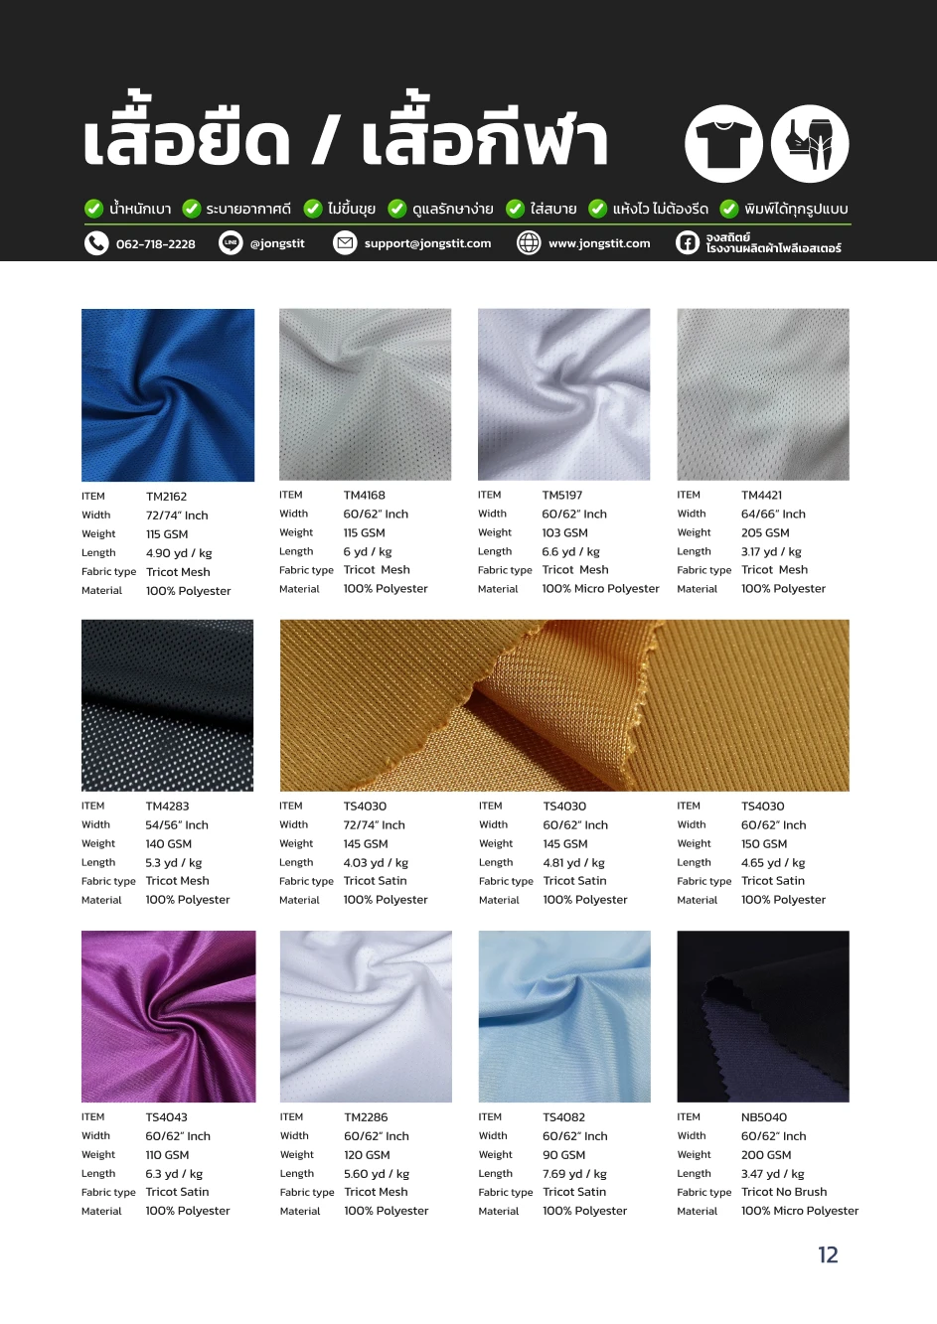
Task: Click the green check next to ใส่สบาย
Action: point(515,209)
